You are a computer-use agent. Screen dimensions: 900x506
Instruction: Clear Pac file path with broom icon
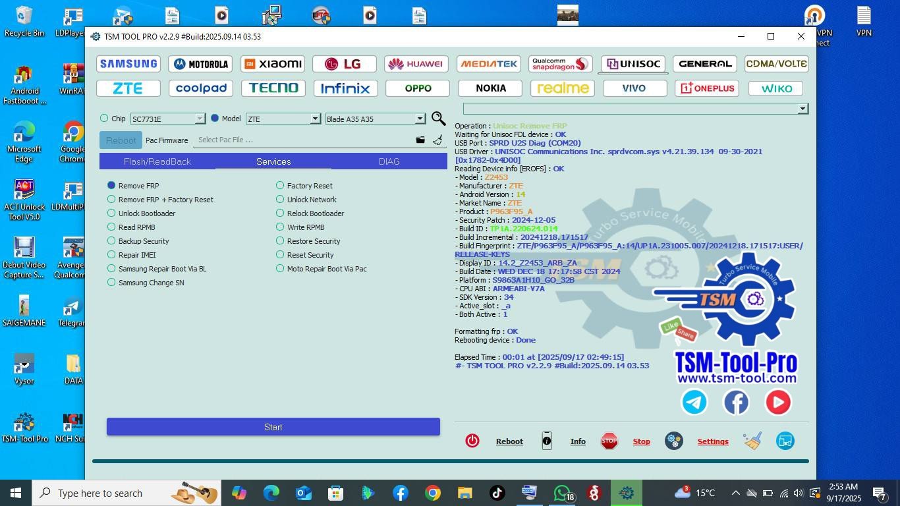pyautogui.click(x=437, y=140)
